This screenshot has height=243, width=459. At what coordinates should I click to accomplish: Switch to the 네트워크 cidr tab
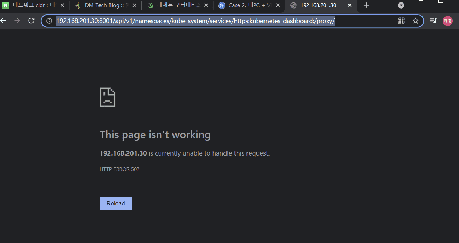coord(34,5)
